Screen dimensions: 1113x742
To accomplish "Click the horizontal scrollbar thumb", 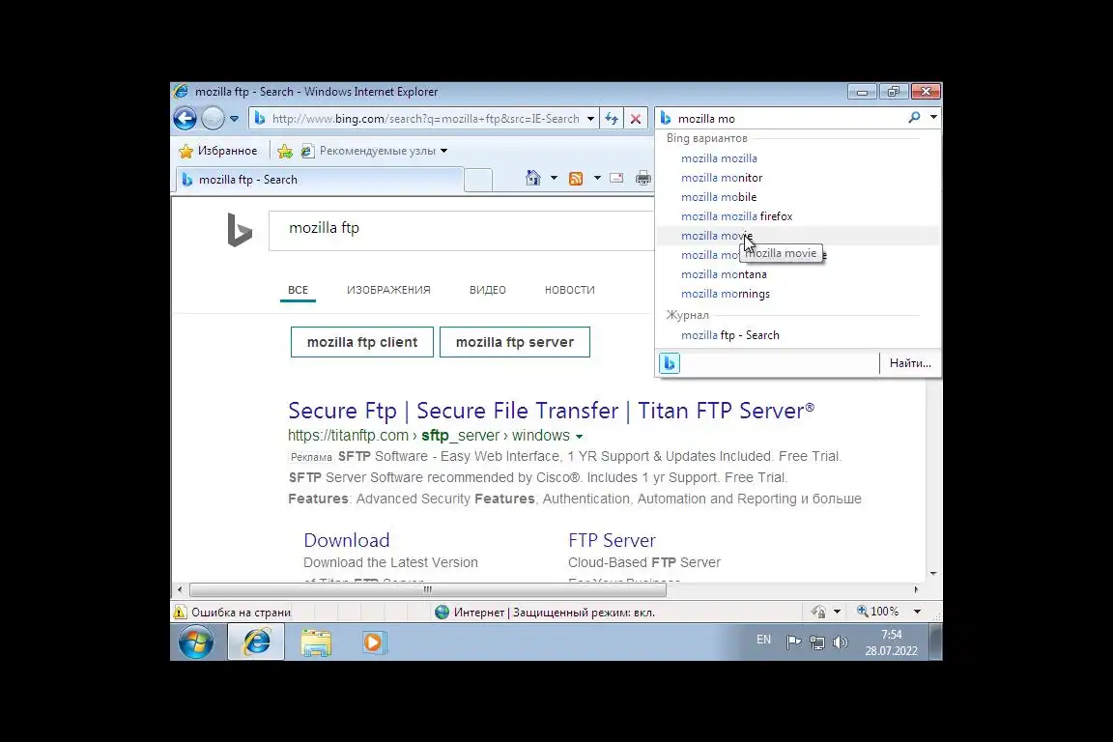I will tap(428, 589).
